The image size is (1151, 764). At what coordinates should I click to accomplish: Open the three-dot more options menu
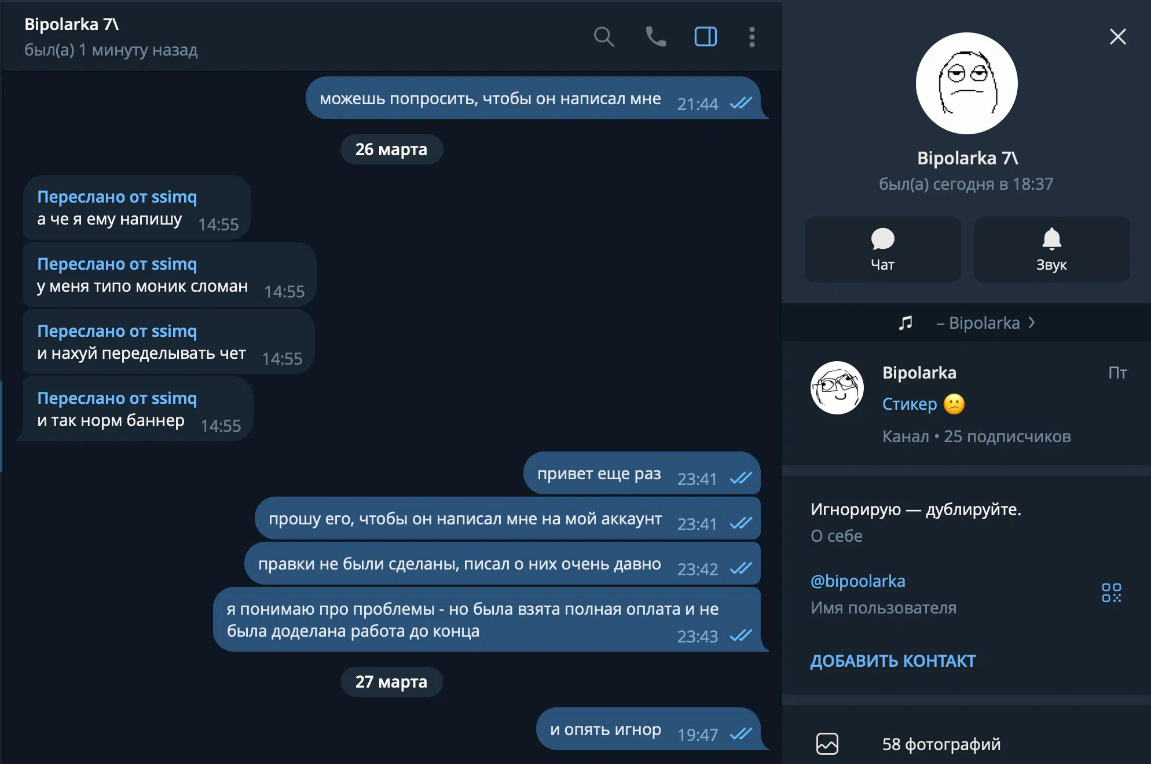pos(752,37)
